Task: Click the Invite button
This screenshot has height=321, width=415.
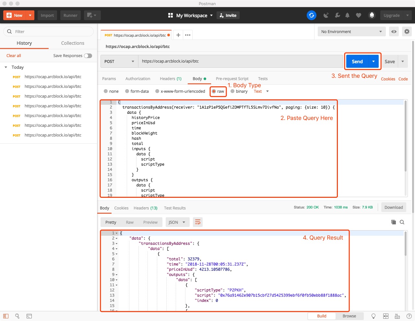Action: [x=228, y=15]
